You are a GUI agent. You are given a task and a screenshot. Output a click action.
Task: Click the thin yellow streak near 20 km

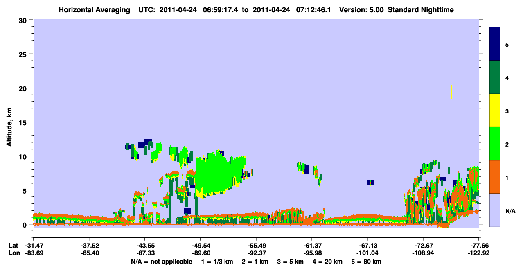tap(452, 92)
